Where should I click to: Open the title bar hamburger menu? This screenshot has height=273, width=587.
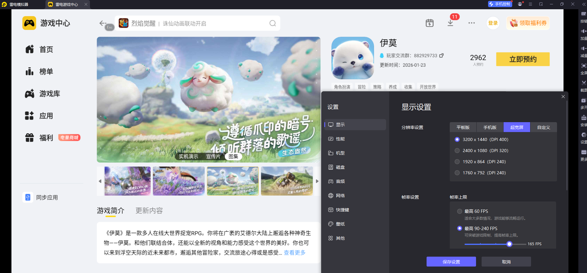pyautogui.click(x=530, y=4)
